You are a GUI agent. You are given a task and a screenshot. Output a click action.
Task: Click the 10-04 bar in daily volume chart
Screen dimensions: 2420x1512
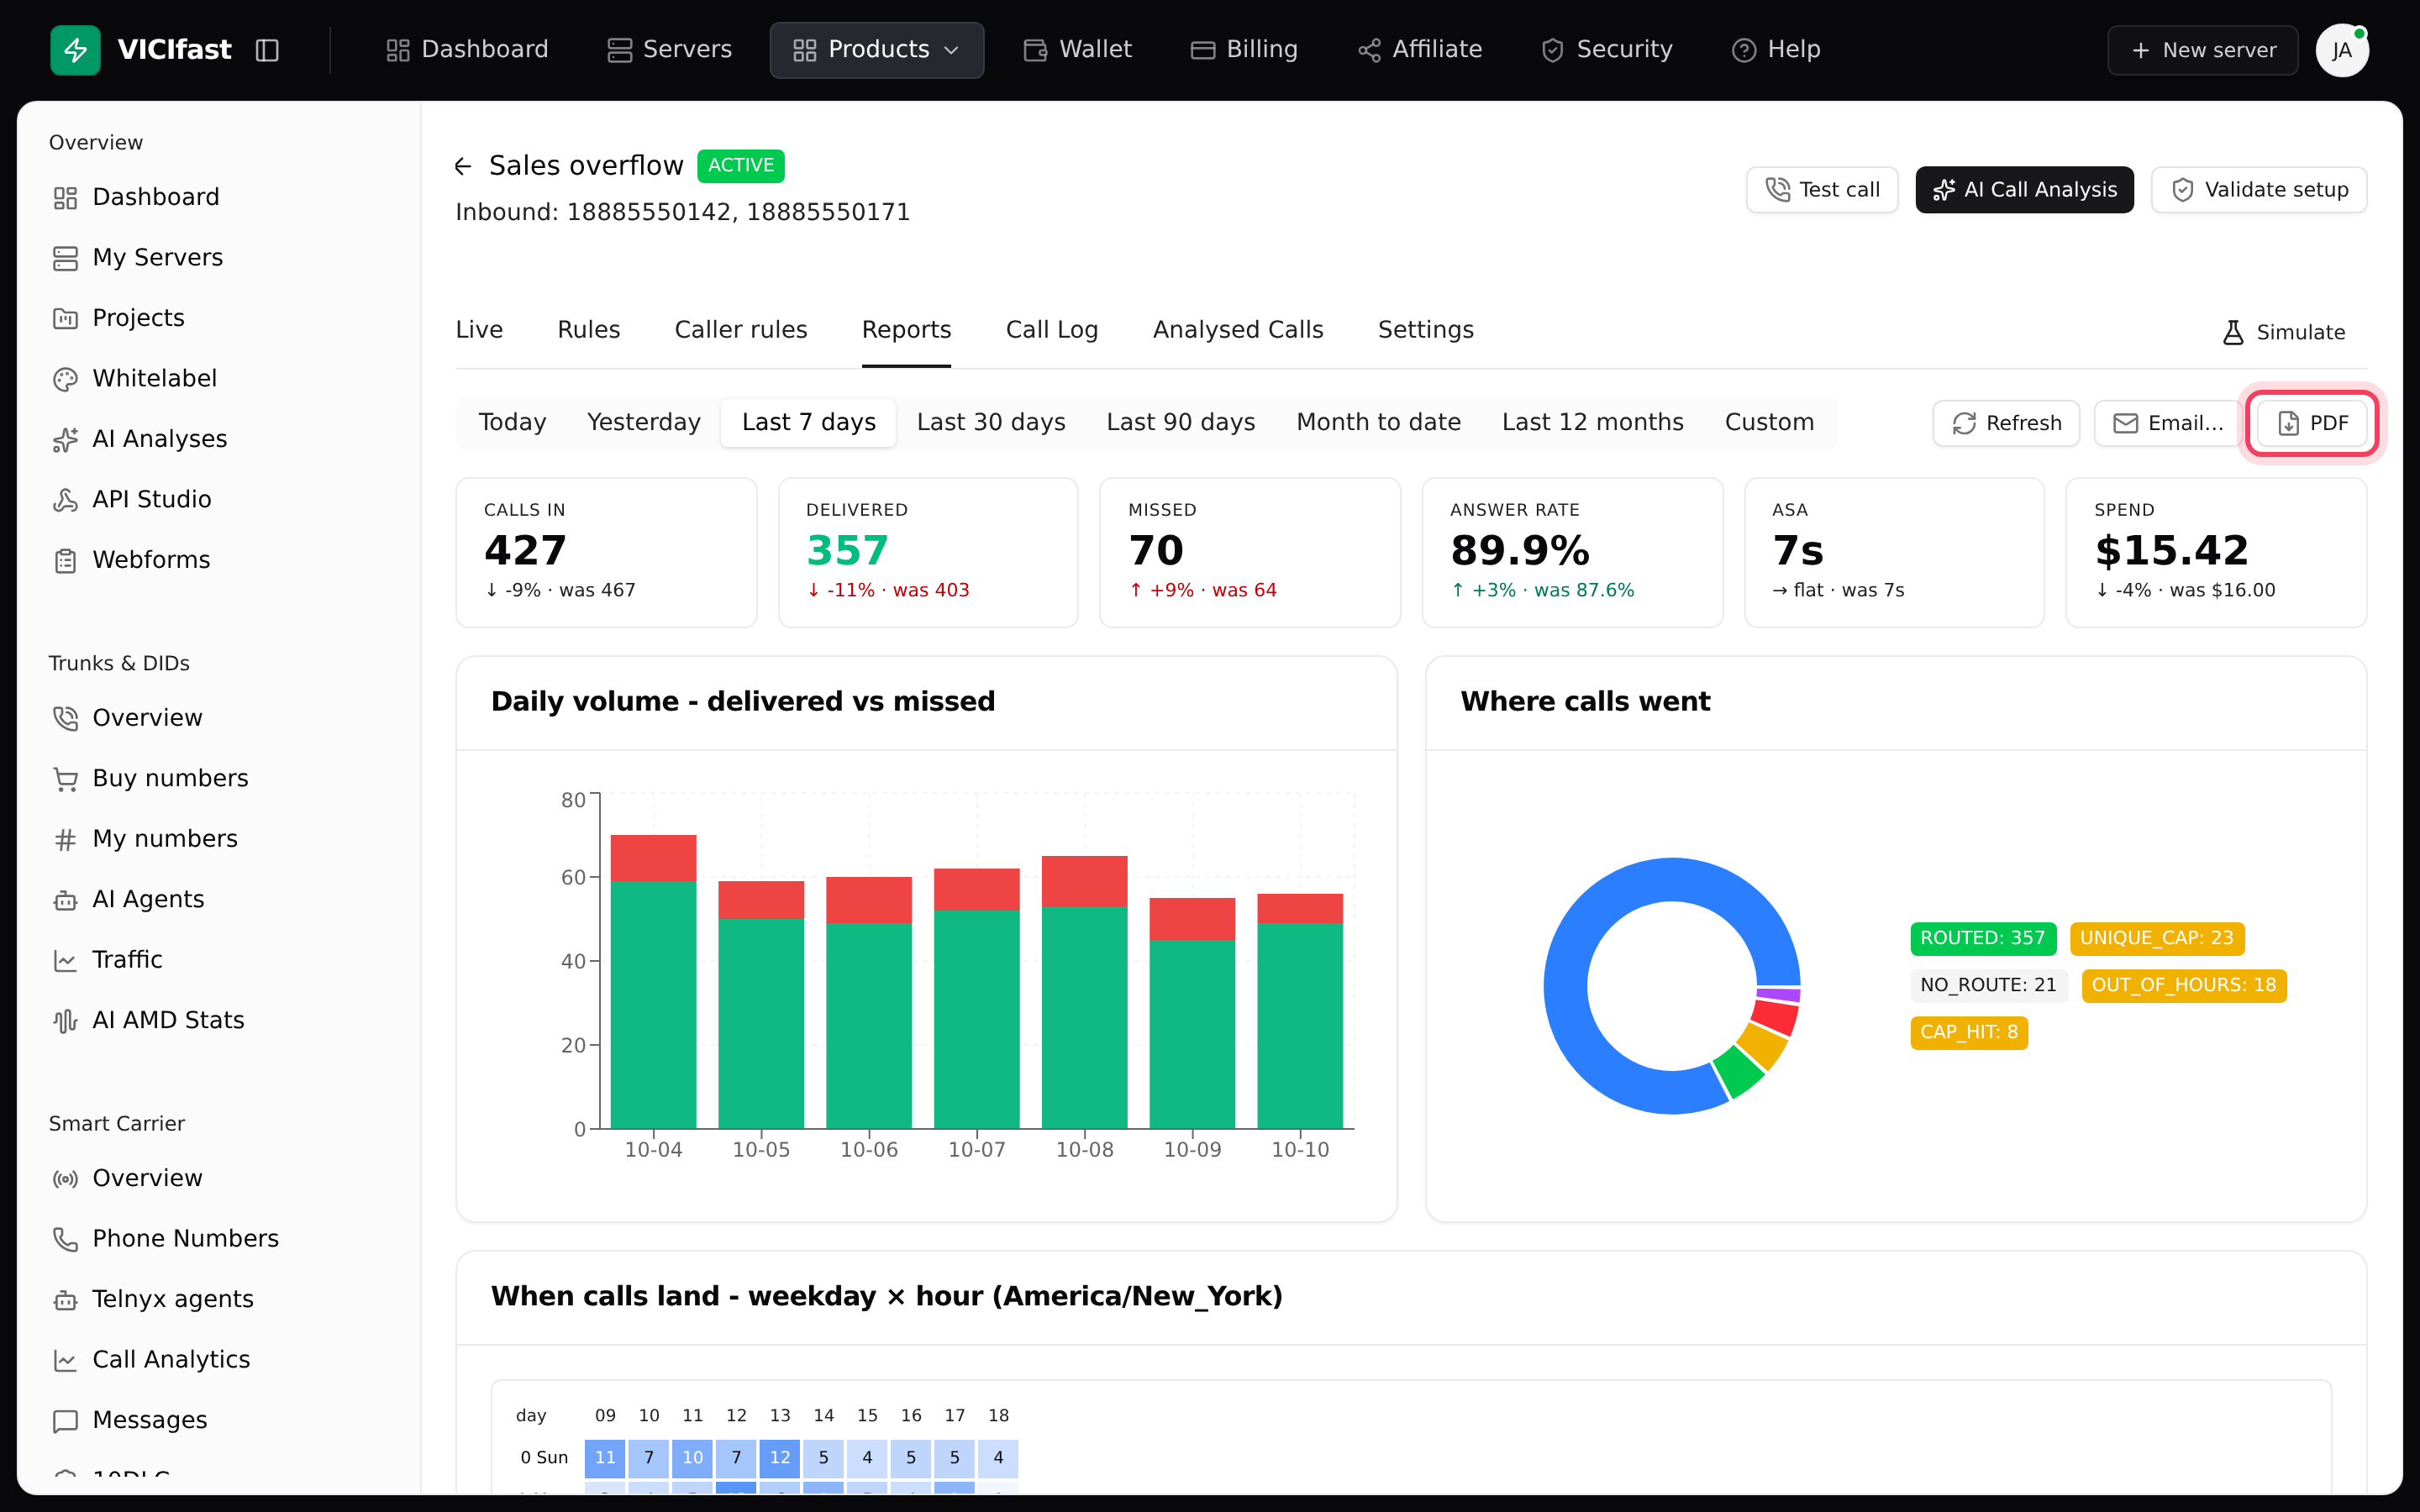653,982
